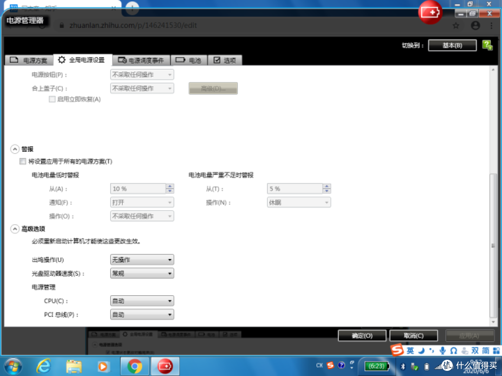Open the Windows Start orb
Viewport: 502px width, 376px height.
[x=13, y=366]
